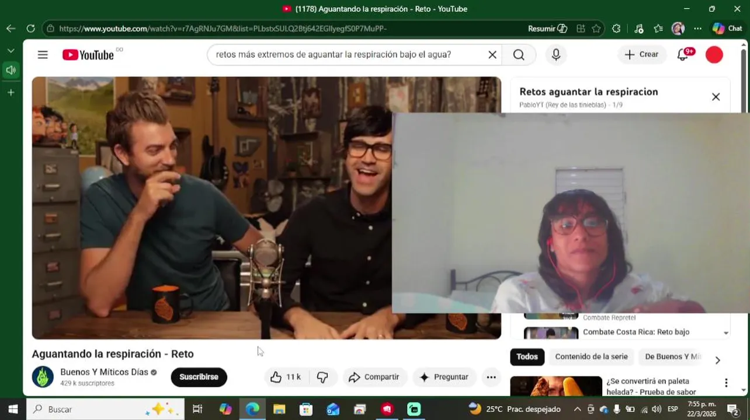
Task: Share the video via Compartir
Action: (374, 377)
